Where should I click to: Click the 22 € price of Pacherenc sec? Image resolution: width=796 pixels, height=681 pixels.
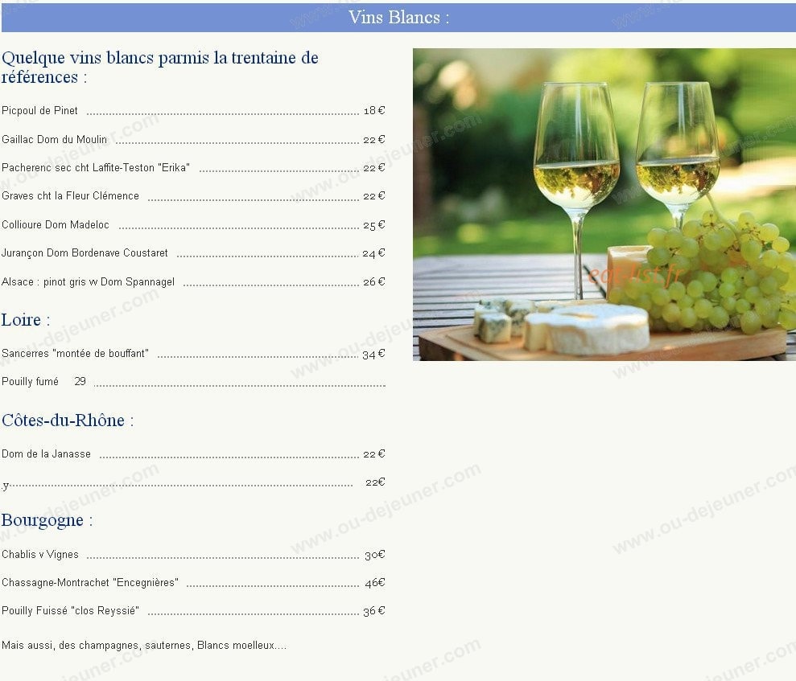pos(374,168)
